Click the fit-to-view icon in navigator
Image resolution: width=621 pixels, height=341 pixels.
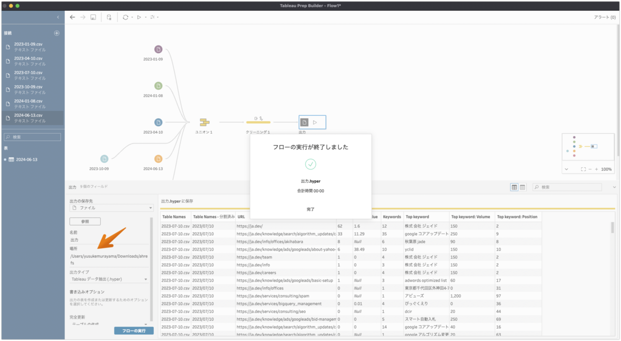583,169
